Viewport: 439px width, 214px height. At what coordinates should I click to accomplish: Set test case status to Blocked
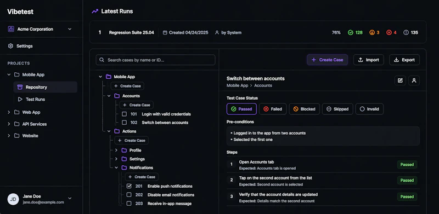point(305,109)
